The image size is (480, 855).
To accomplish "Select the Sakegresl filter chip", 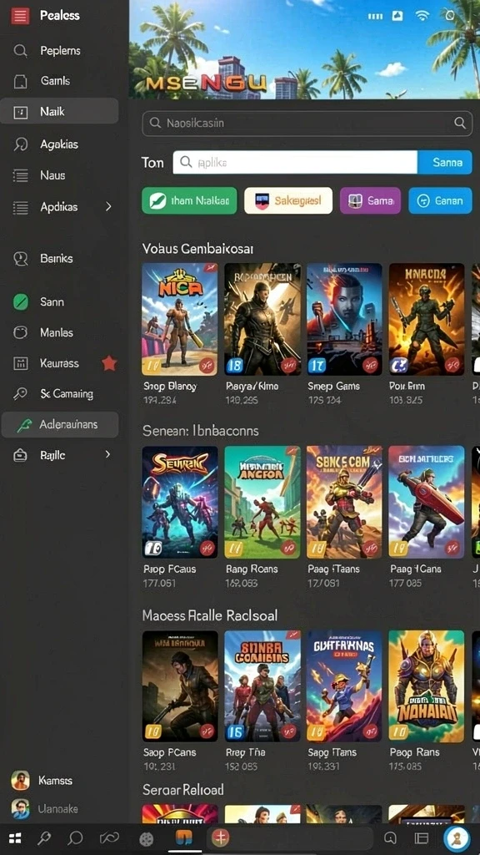I will click(x=288, y=200).
